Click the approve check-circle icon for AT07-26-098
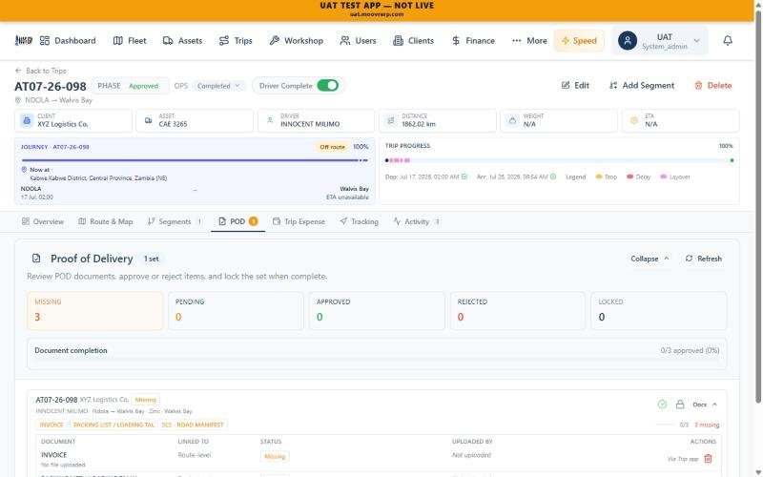 click(662, 404)
